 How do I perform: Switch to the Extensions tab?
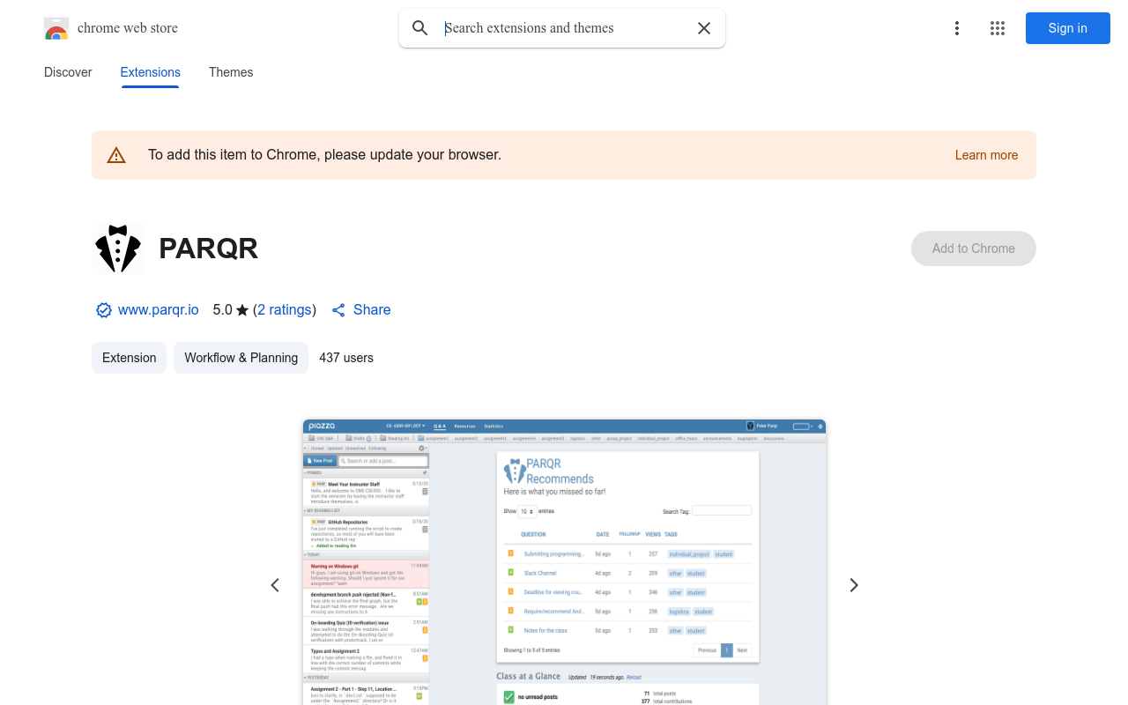click(151, 72)
